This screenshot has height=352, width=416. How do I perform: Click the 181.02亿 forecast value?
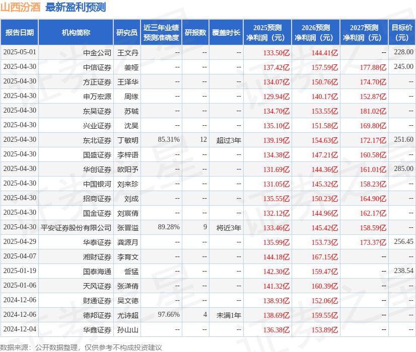tap(373, 111)
